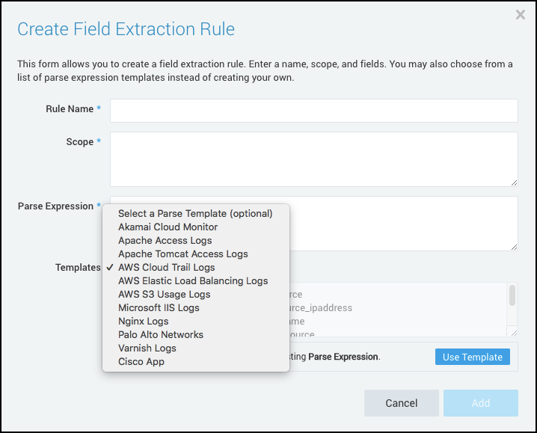Click the template preview scrollbar

[512, 296]
